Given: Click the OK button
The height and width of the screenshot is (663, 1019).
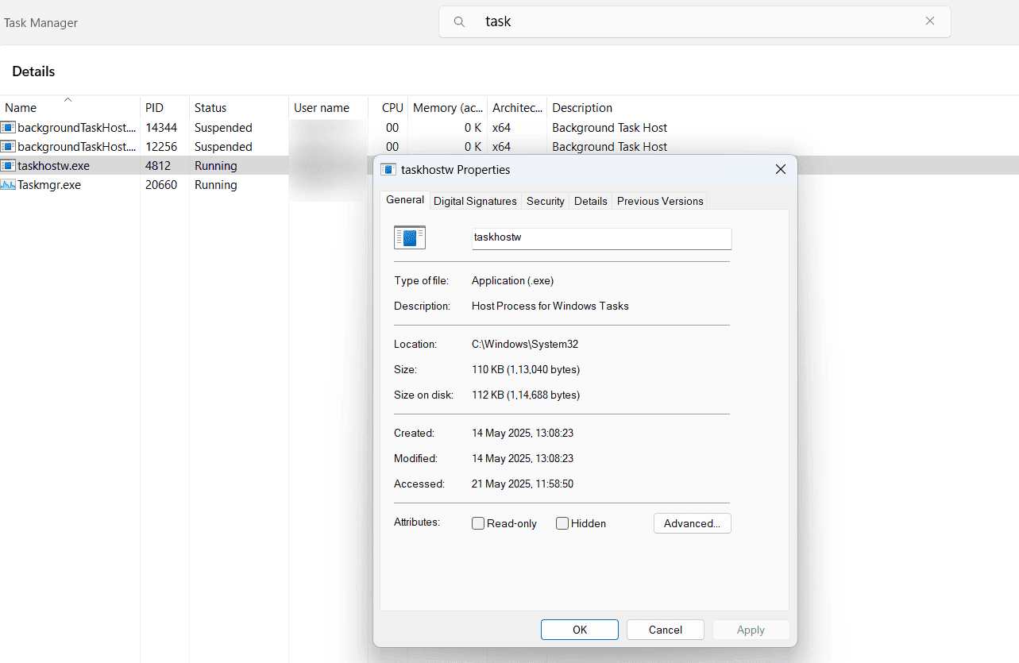Looking at the screenshot, I should [x=580, y=630].
